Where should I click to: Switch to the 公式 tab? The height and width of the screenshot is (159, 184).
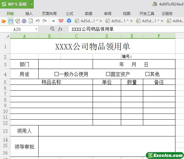(x=70, y=14)
